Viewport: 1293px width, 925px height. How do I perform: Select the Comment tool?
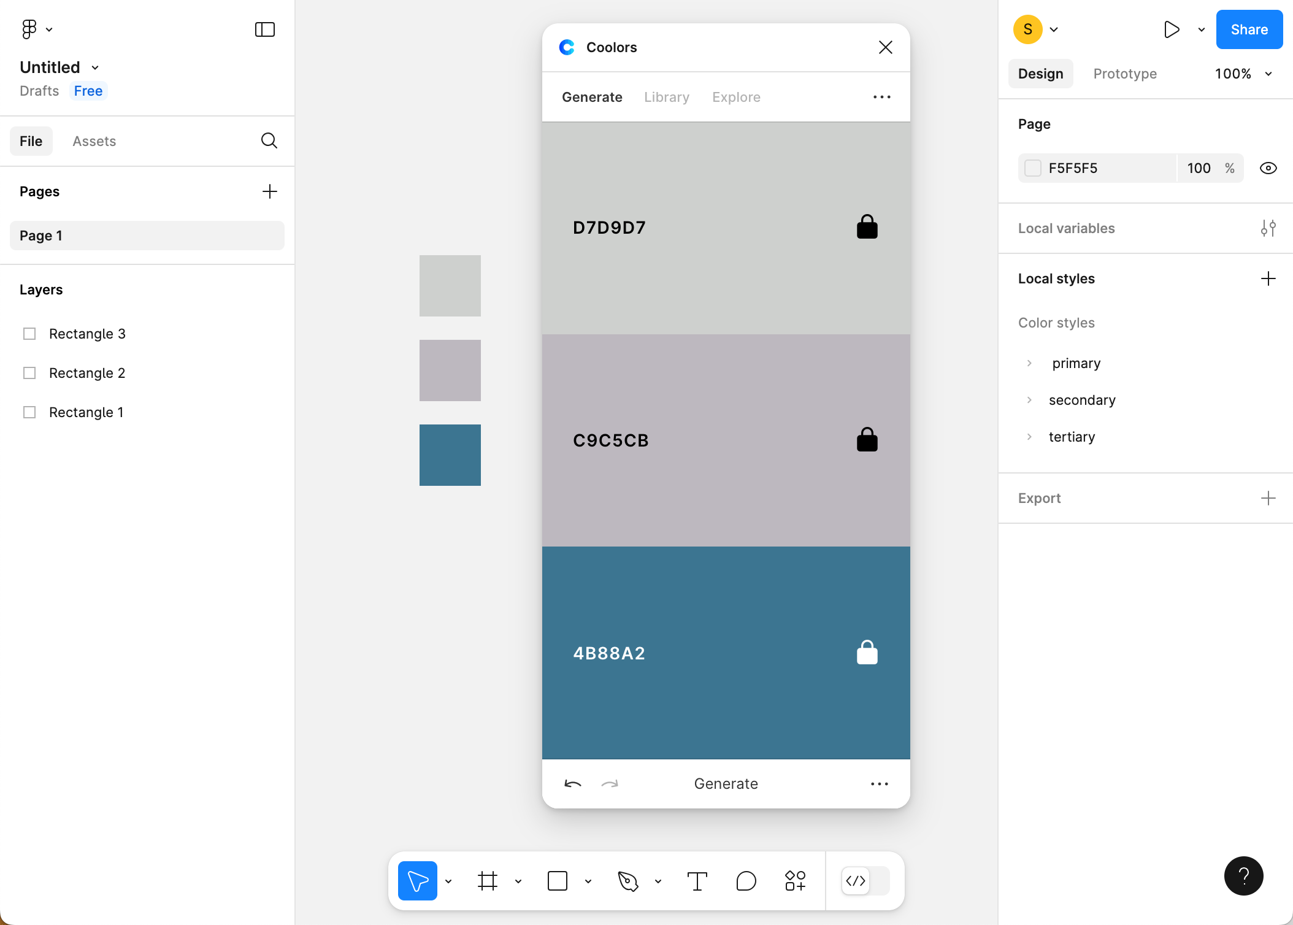point(746,881)
